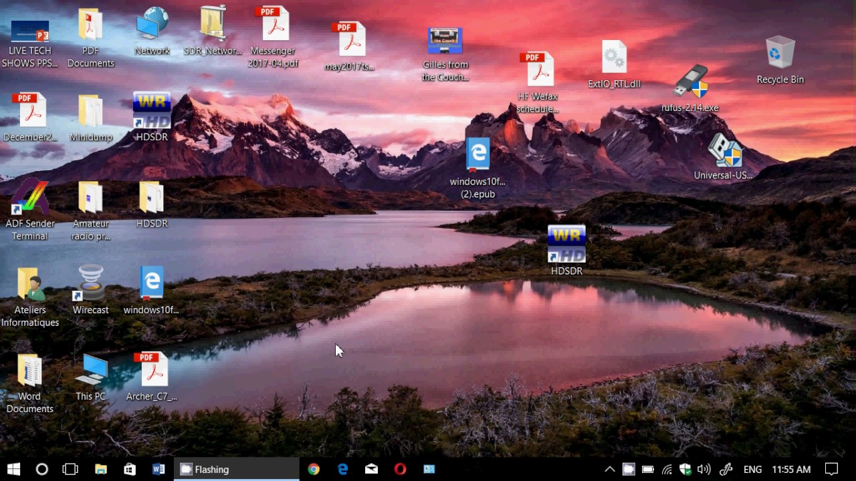Switch to the Flashing taskbar window
The width and height of the screenshot is (856, 481).
pyautogui.click(x=237, y=469)
